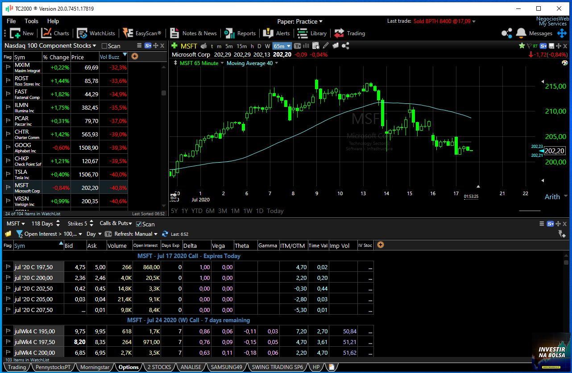Set chart range to 5Y
The width and height of the screenshot is (572, 373).
pos(174,211)
